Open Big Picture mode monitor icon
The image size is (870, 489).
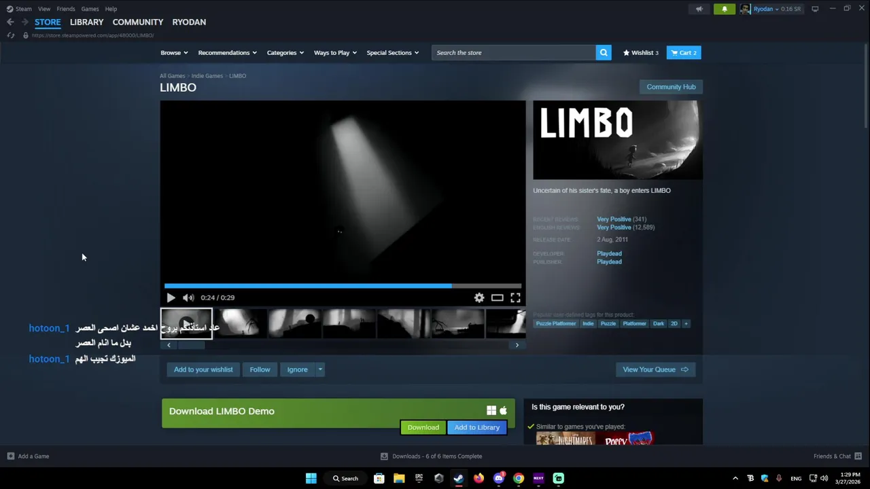click(815, 9)
